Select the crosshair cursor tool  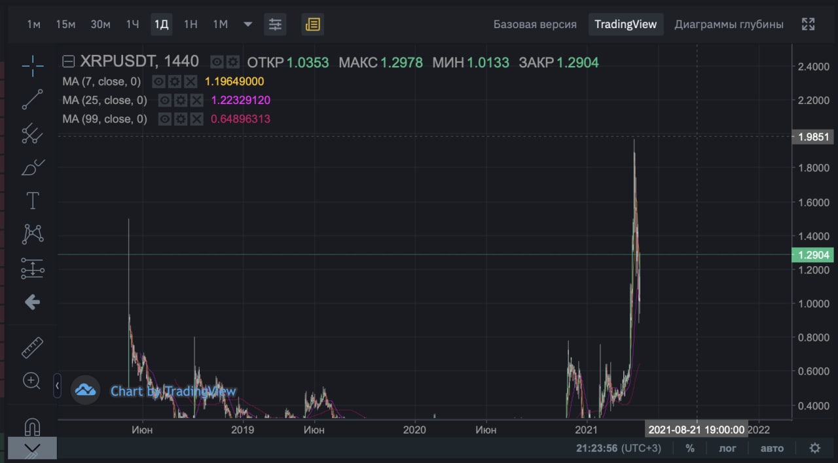pyautogui.click(x=32, y=65)
